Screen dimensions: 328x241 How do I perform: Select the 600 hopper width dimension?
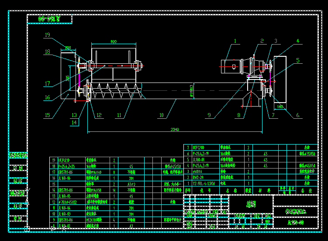(x=114, y=41)
